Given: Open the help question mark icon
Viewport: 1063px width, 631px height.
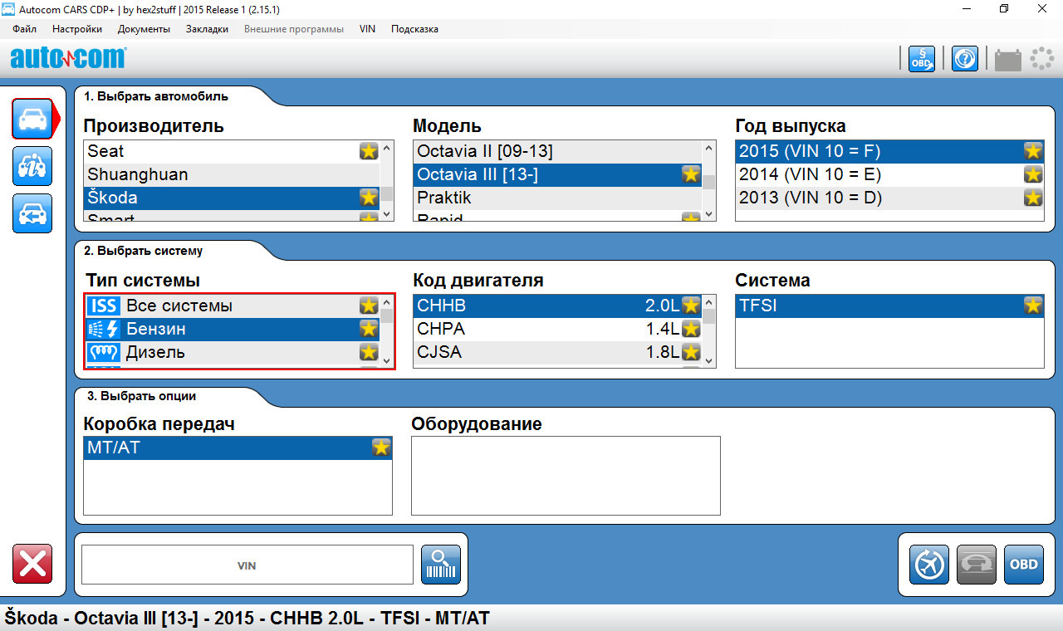Looking at the screenshot, I should pyautogui.click(x=964, y=59).
